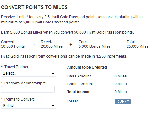Open the Travel Partner dropdown
The width and height of the screenshot is (155, 117).
click(28, 73)
